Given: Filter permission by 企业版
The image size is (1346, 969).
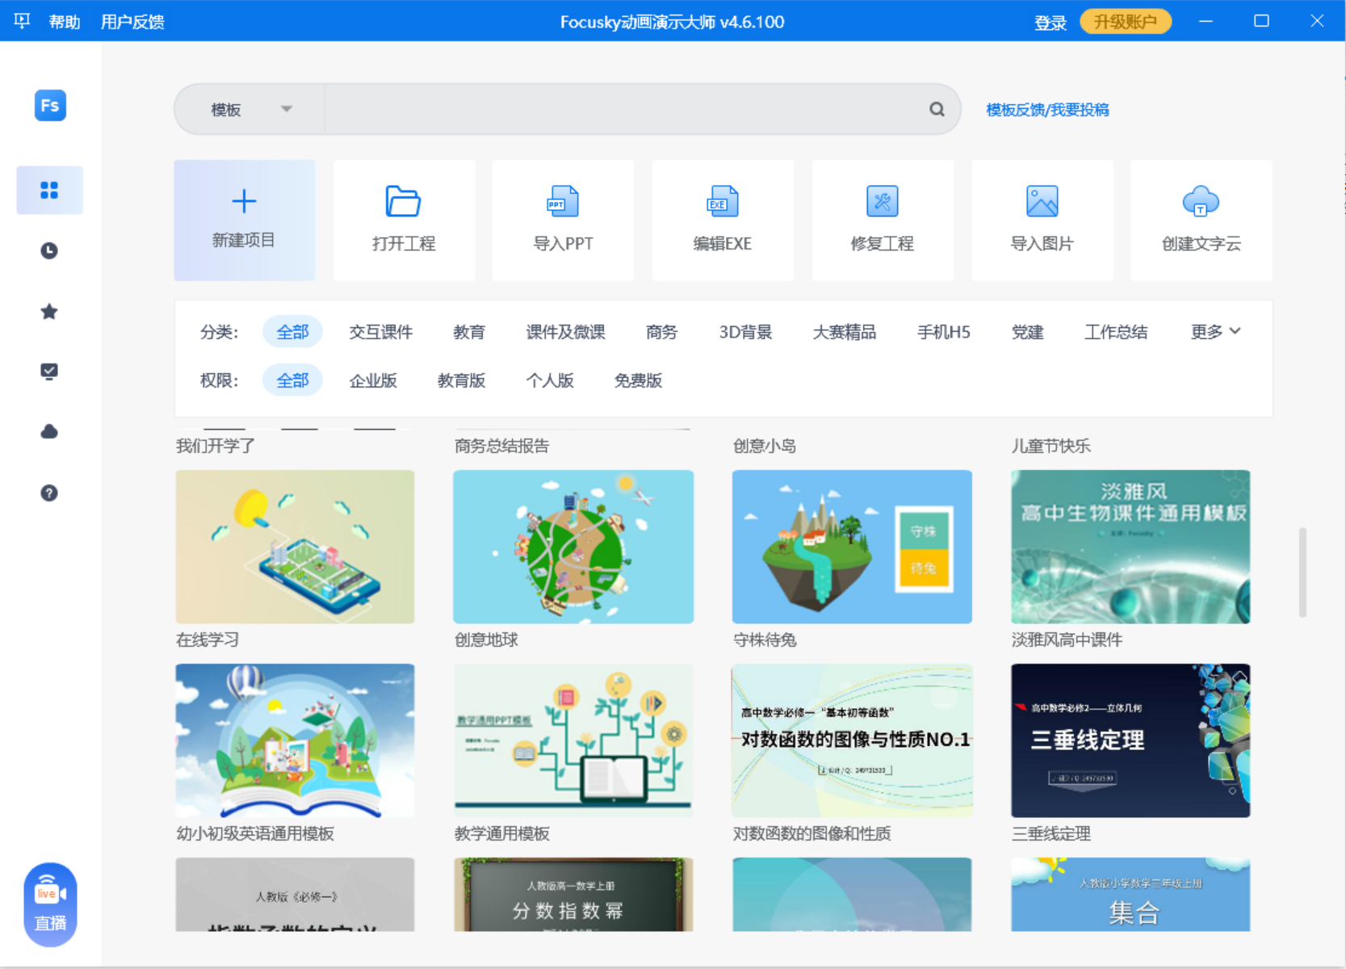Looking at the screenshot, I should 373,380.
